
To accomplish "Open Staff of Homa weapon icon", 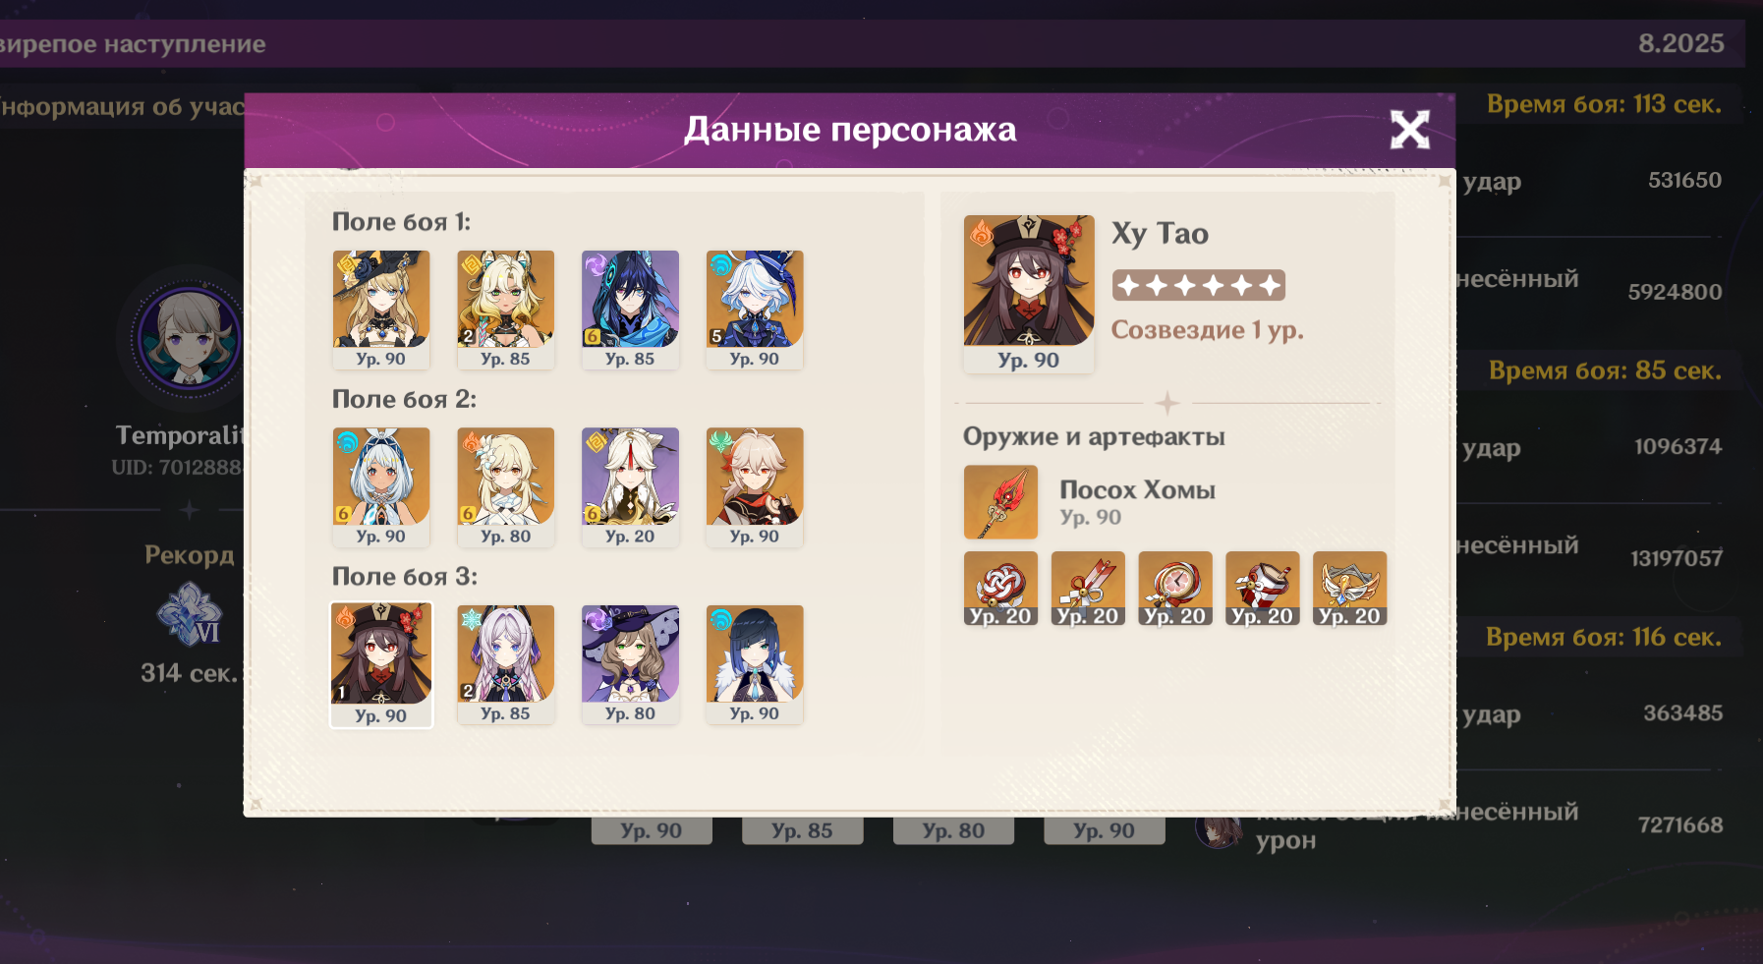I will [x=1000, y=502].
